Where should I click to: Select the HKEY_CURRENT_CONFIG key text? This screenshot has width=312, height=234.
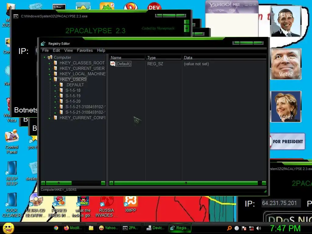[x=82, y=118]
